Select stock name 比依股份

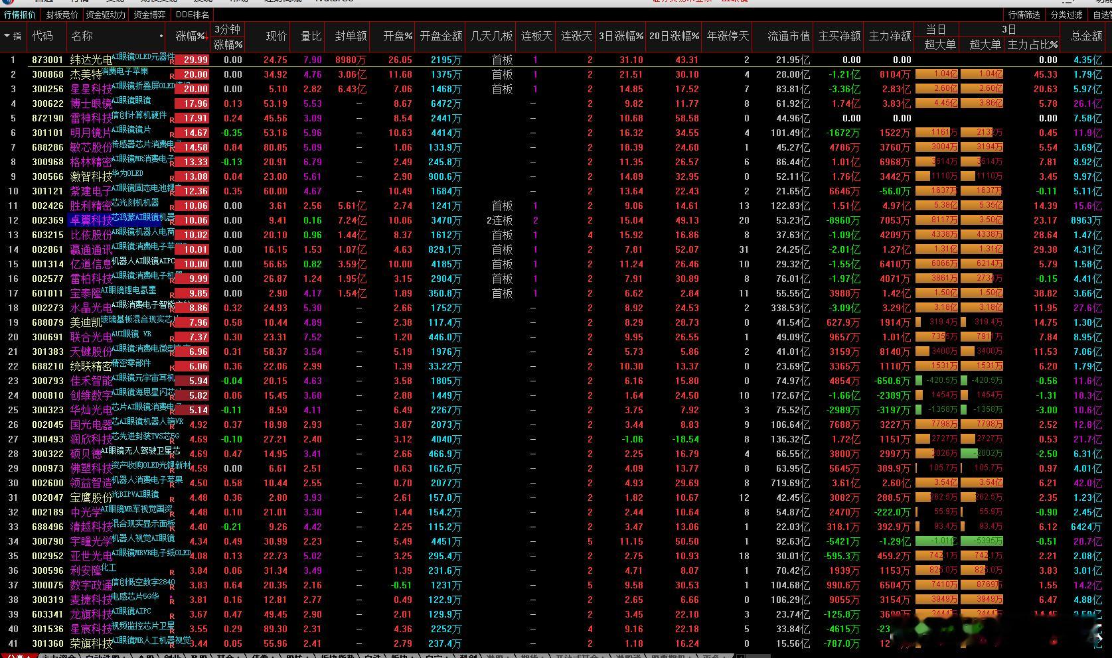(x=92, y=235)
